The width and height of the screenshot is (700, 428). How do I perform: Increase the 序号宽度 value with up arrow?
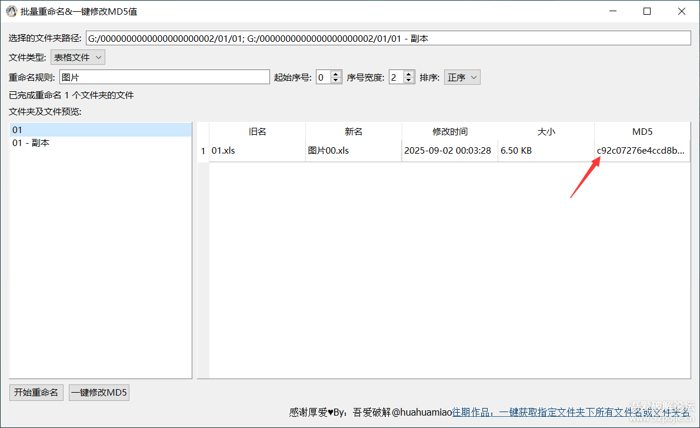[x=409, y=74]
